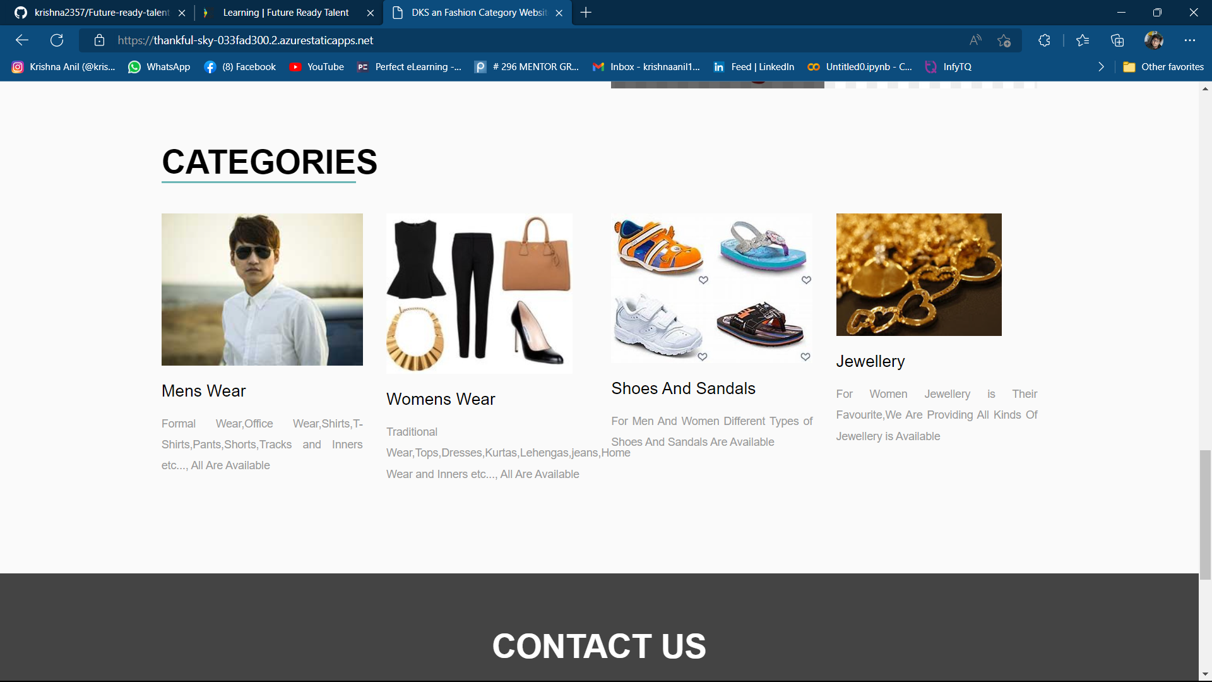Switch to the krishna2357 GitHub tab

[x=101, y=13]
